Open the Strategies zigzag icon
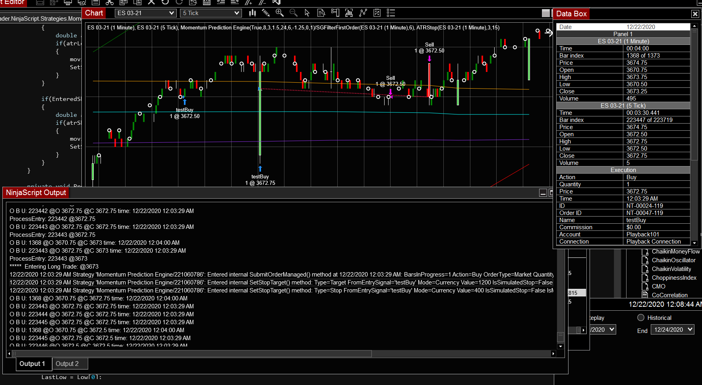The width and height of the screenshot is (702, 385). click(363, 13)
